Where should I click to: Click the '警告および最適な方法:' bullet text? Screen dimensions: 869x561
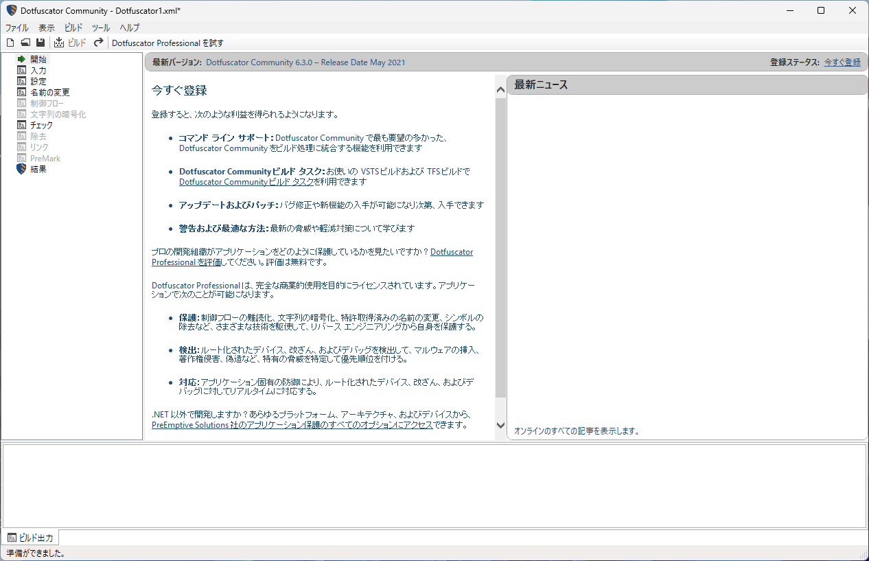point(224,228)
